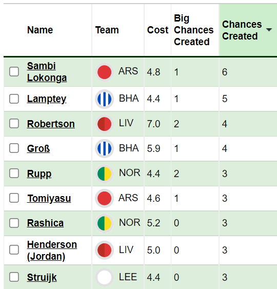Click the Team column header
The image size is (277, 289).
tap(107, 30)
